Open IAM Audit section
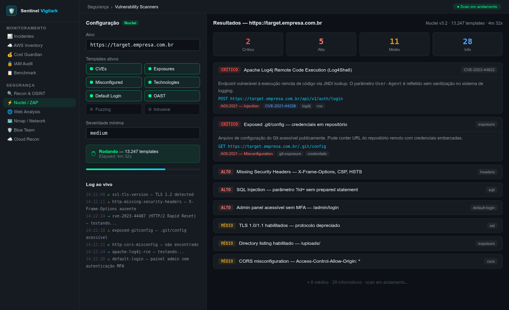509x310 pixels. pos(39,64)
